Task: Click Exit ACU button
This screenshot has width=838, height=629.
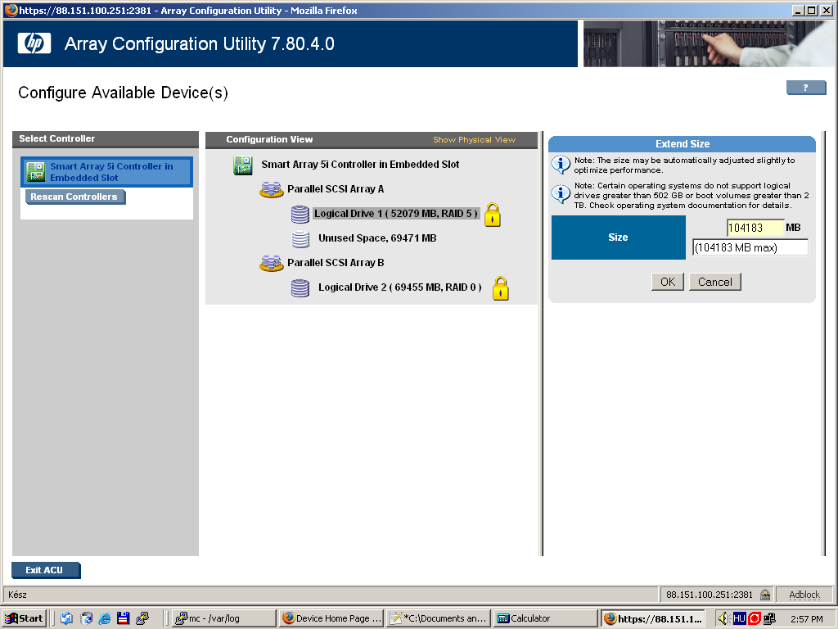Action: pos(45,570)
